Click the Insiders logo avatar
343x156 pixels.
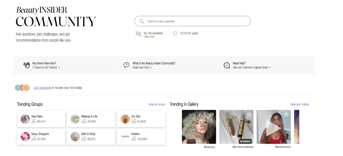(x=125, y=137)
